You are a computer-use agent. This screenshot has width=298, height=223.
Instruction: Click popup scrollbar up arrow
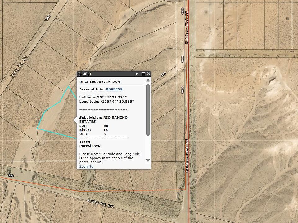[148, 81]
